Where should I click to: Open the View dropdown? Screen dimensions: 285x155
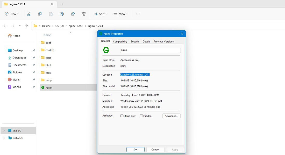click(120, 14)
